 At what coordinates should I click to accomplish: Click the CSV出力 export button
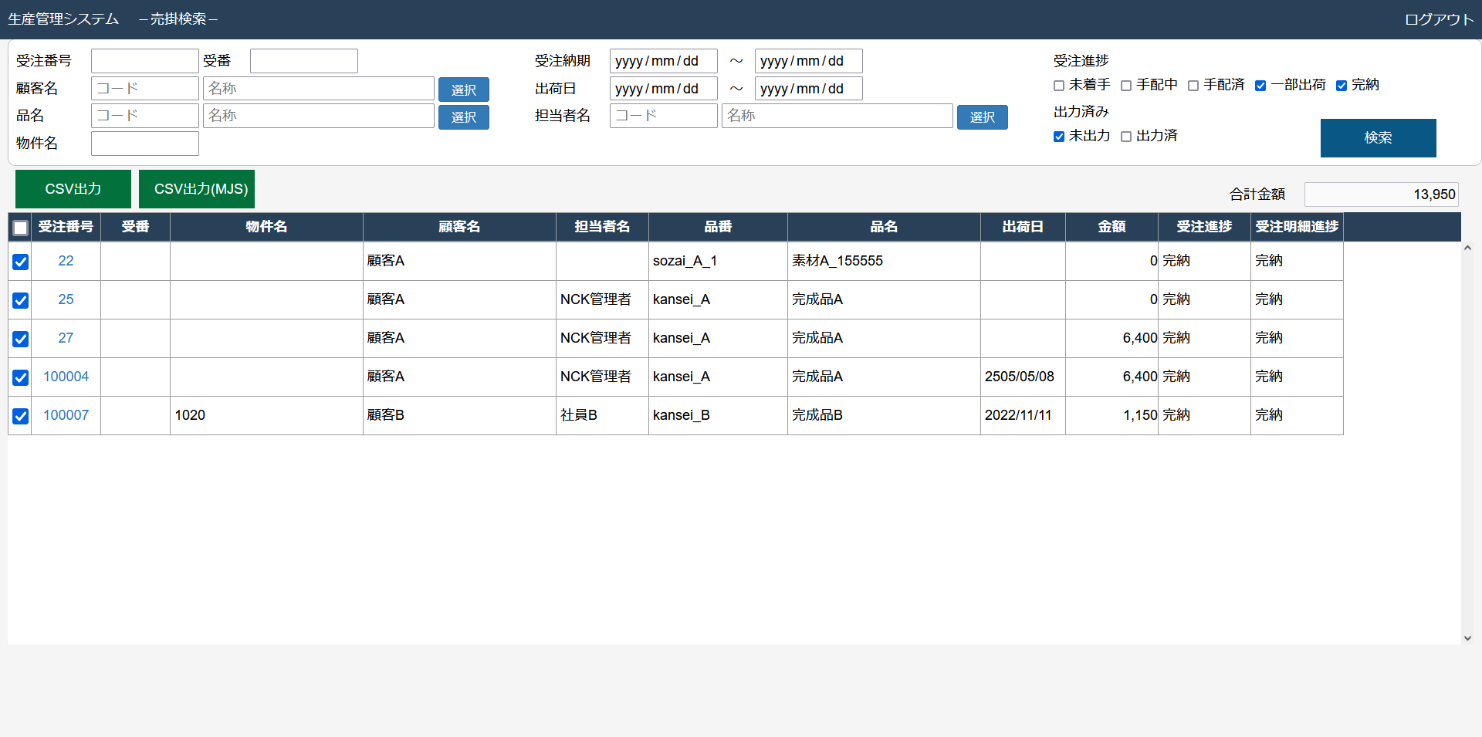(73, 189)
